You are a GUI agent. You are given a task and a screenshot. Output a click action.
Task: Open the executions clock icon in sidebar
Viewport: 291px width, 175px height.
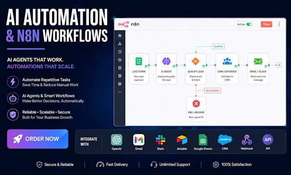pyautogui.click(x=120, y=52)
